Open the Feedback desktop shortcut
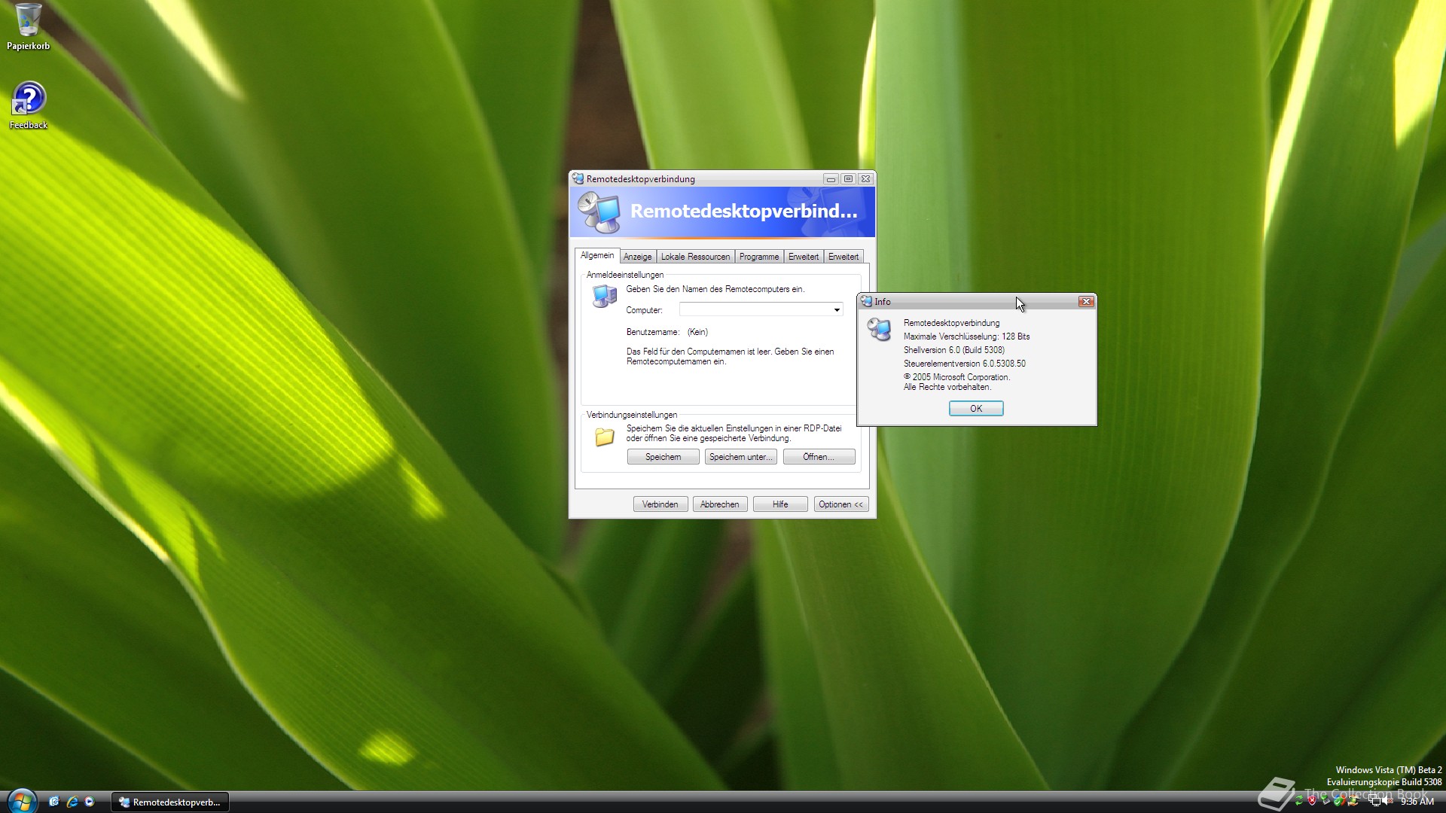This screenshot has width=1446, height=813. 29,105
